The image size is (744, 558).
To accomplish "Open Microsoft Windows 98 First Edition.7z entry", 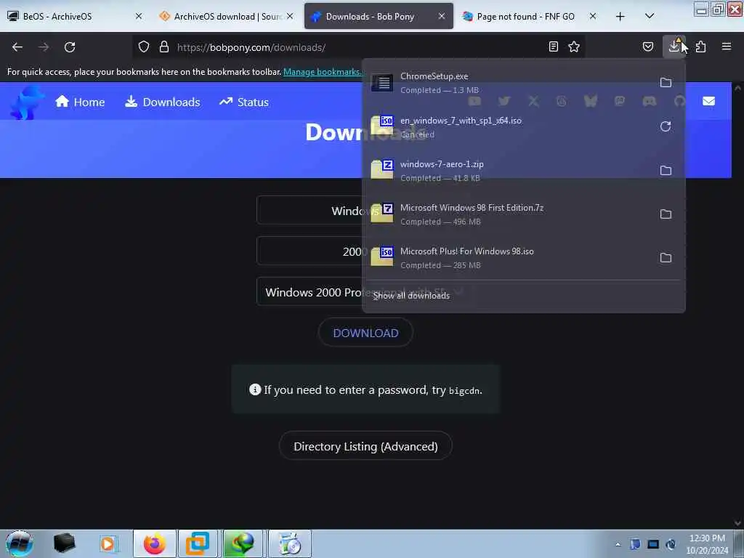I will [x=510, y=214].
